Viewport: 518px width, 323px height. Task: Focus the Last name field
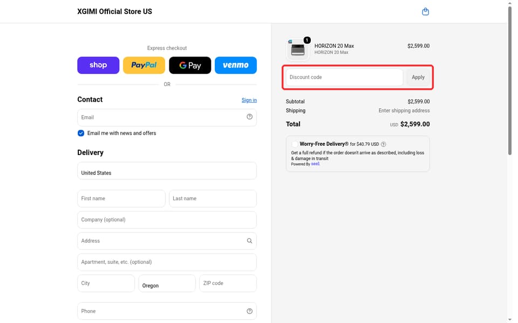pos(213,199)
